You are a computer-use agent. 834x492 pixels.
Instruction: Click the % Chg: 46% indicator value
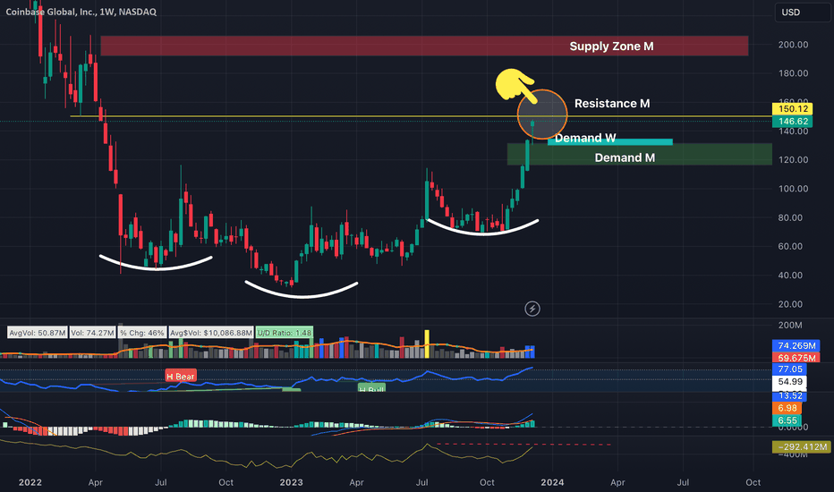click(142, 333)
